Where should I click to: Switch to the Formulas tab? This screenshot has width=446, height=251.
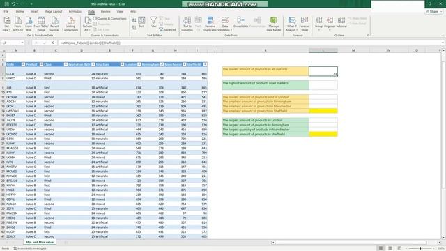pyautogui.click(x=75, y=12)
